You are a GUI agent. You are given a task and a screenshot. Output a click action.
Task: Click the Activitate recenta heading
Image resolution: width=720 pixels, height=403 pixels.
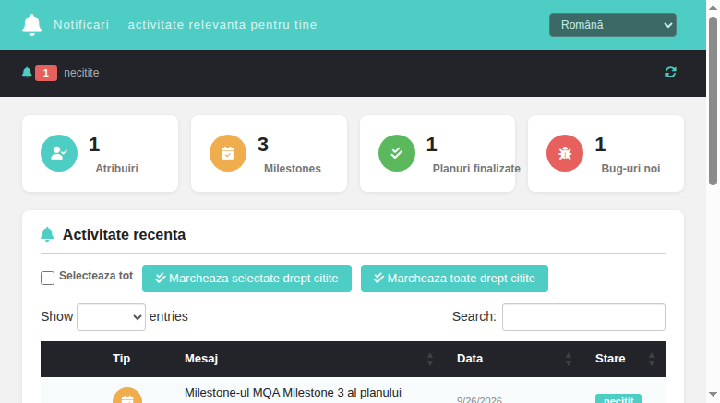click(124, 234)
